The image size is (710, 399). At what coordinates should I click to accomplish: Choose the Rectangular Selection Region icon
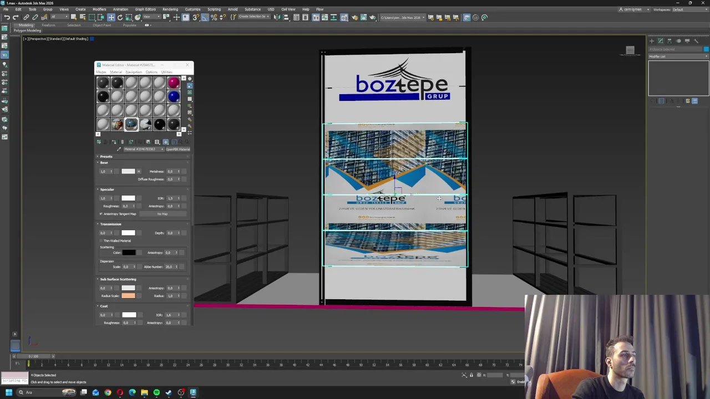[x=92, y=17]
